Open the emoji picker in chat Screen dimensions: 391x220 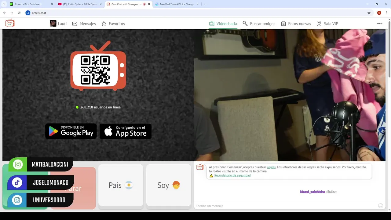tap(381, 206)
